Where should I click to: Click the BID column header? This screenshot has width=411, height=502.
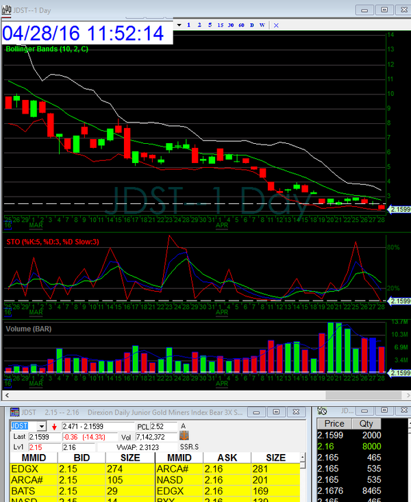click(82, 457)
